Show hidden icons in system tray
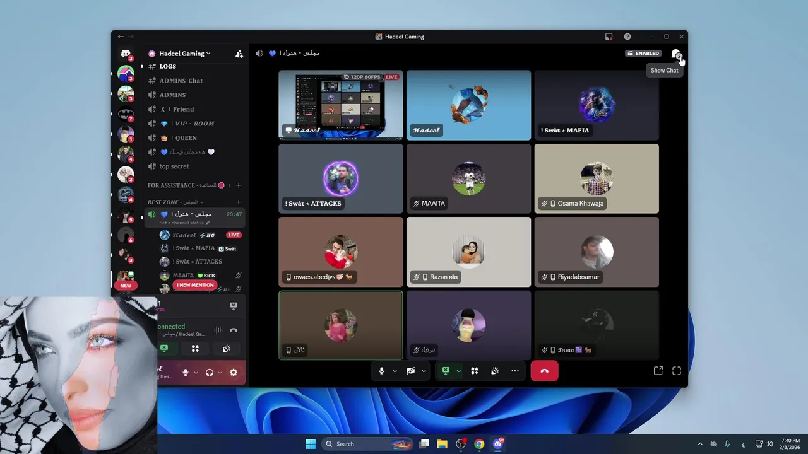 (699, 444)
